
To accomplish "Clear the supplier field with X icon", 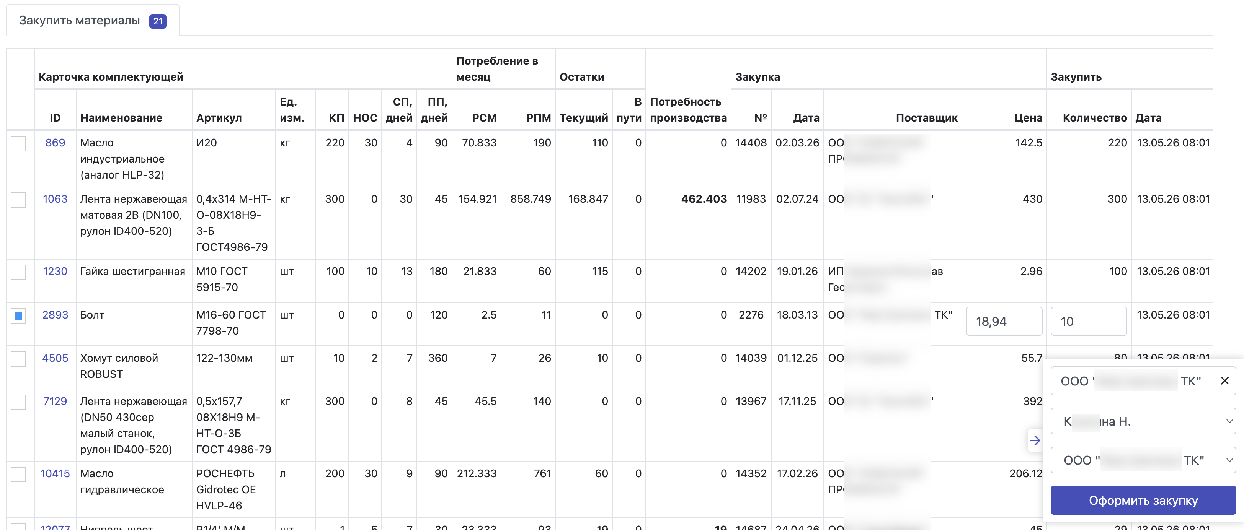I will [x=1224, y=381].
